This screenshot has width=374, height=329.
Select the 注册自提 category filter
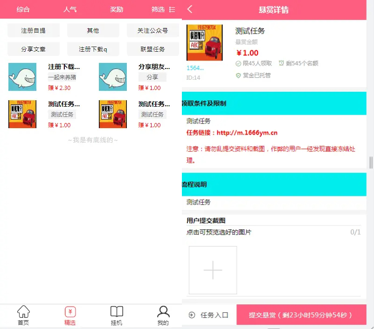tap(34, 30)
